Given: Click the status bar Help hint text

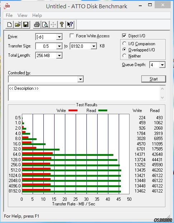Looking at the screenshot, I should [22, 216].
